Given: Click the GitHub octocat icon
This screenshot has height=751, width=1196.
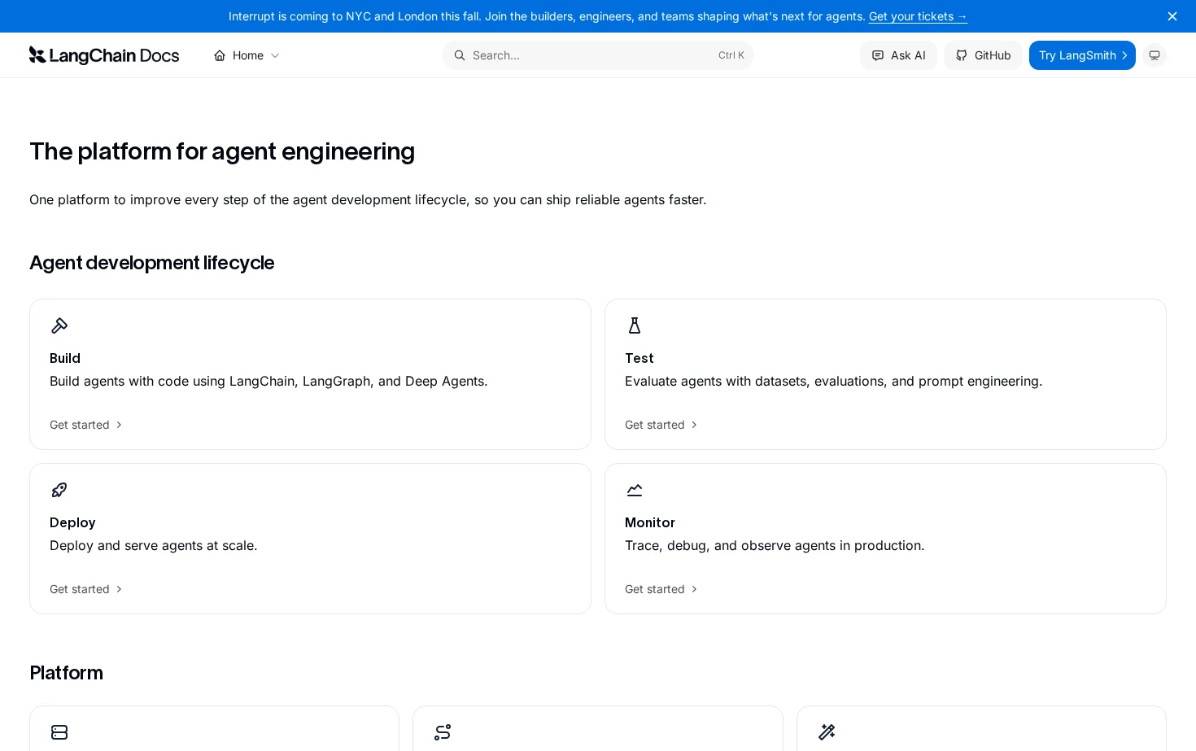Looking at the screenshot, I should (x=962, y=55).
